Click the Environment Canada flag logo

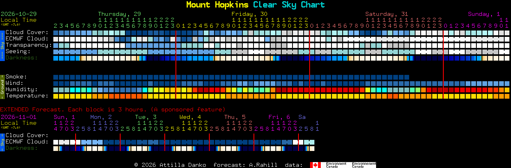(x=343, y=165)
